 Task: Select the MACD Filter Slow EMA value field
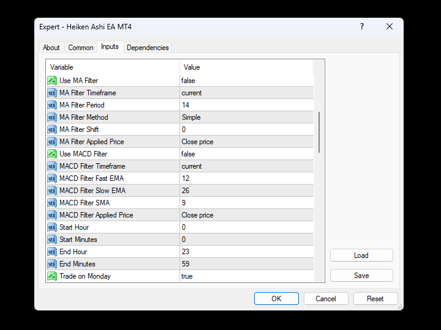pyautogui.click(x=245, y=191)
